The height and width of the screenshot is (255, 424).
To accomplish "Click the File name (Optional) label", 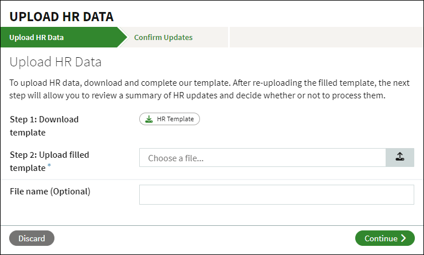I will pos(50,192).
